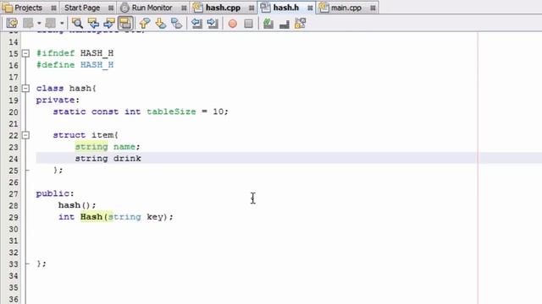Click 'tableSize' variable on line 20
Screen dimensions: 542x304
[x=171, y=111]
